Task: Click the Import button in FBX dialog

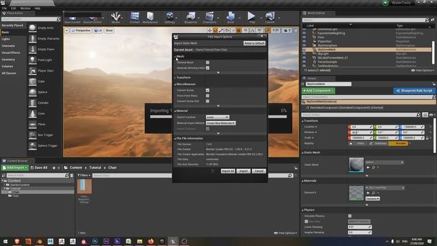Action: tap(243, 171)
